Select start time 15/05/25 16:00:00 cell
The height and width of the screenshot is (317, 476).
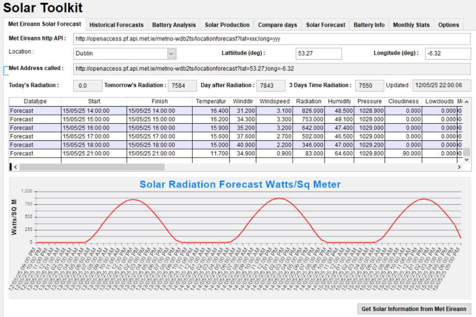point(94,128)
